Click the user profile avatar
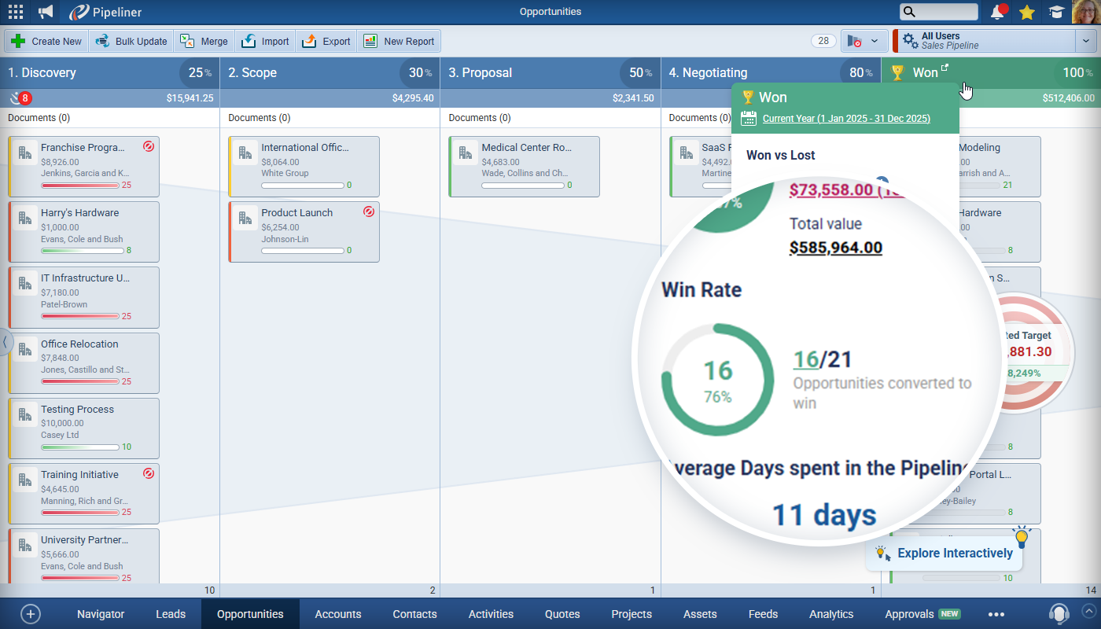This screenshot has height=629, width=1101. [1084, 12]
